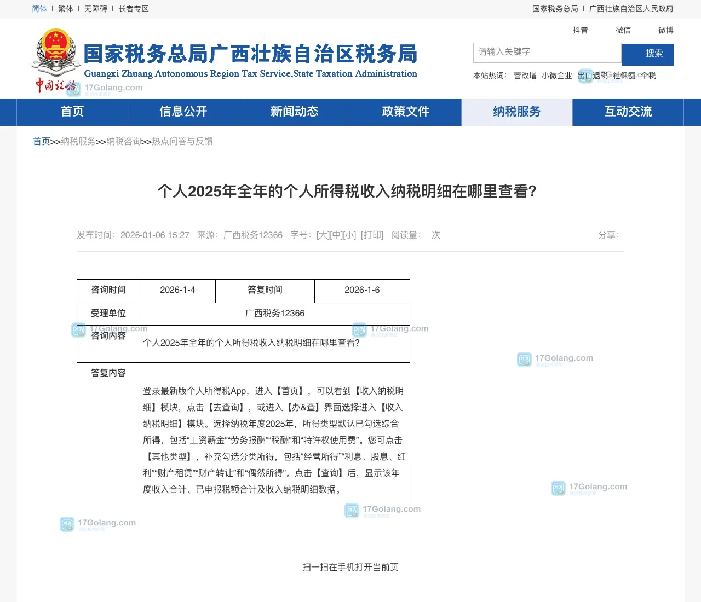Switch to 简体 simplified Chinese
Screen dimensions: 701x602
[39, 9]
